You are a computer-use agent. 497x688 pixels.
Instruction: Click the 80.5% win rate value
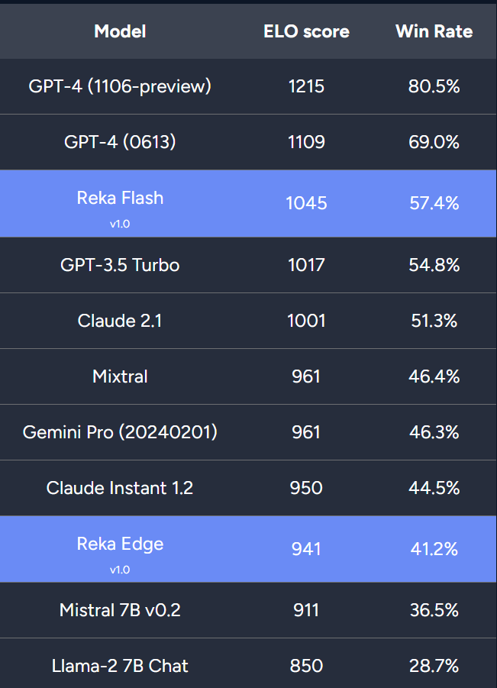(433, 86)
